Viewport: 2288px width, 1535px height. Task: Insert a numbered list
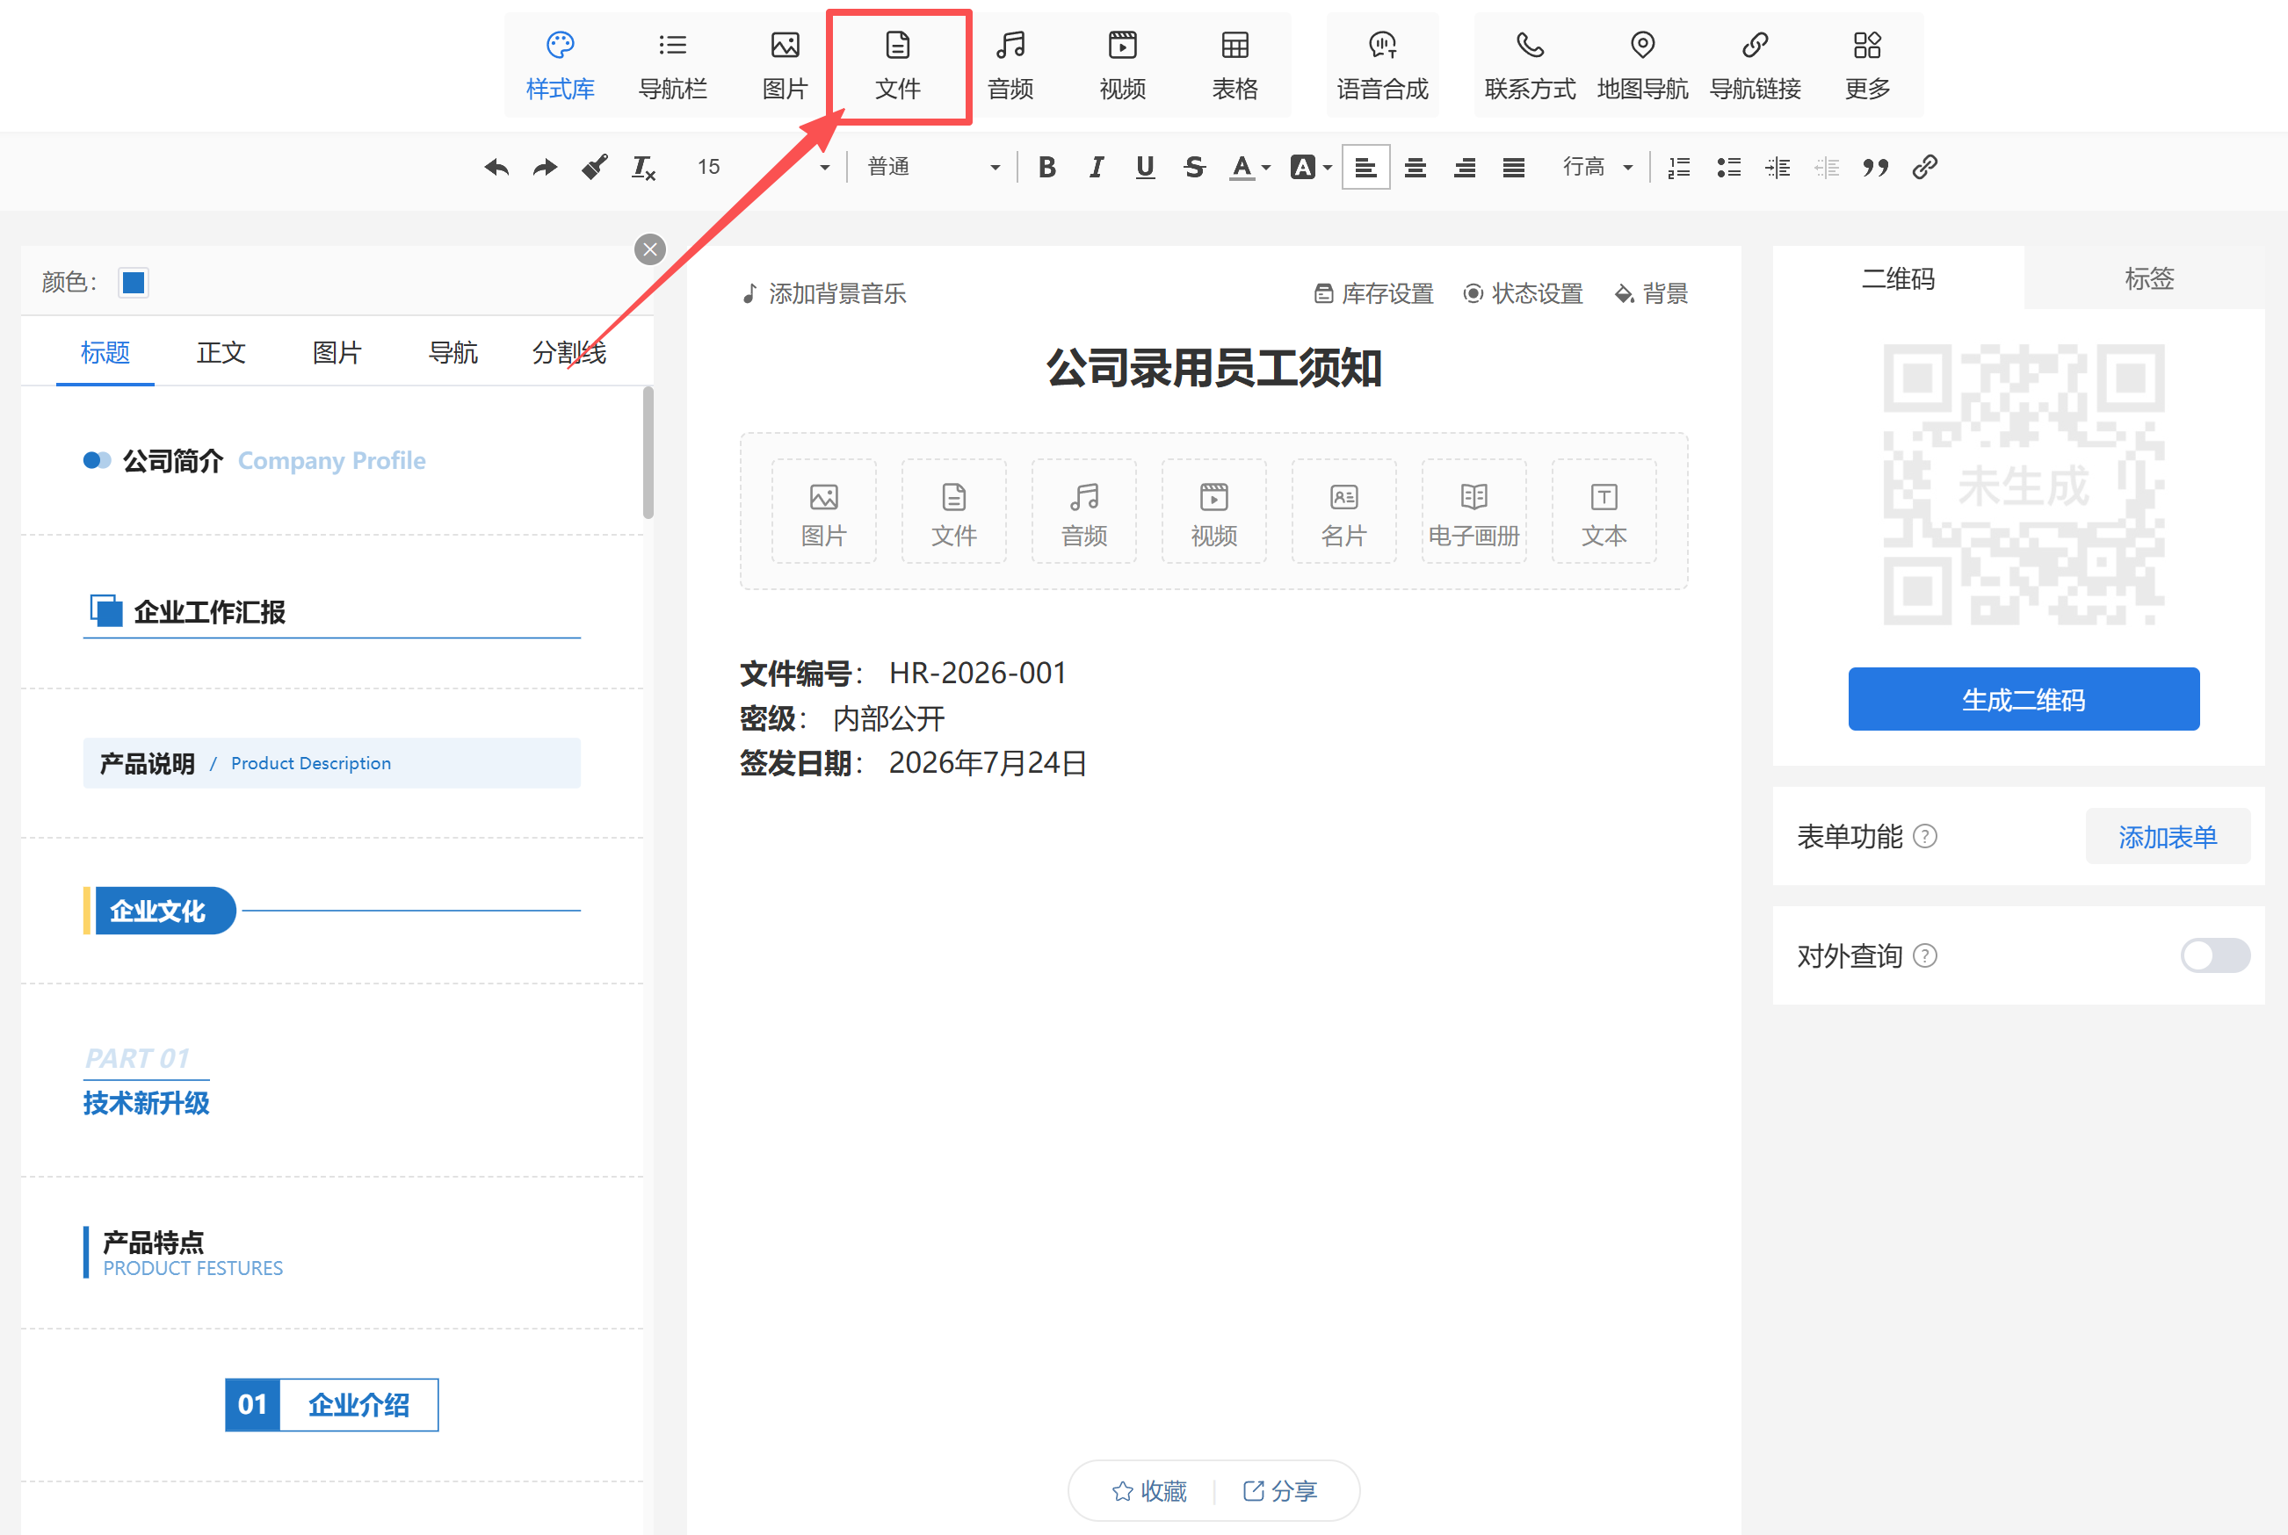pos(1680,168)
